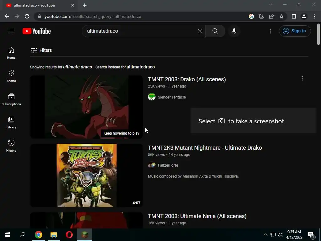Open Subscriptions in the sidebar
This screenshot has width=321, height=241.
[11, 99]
